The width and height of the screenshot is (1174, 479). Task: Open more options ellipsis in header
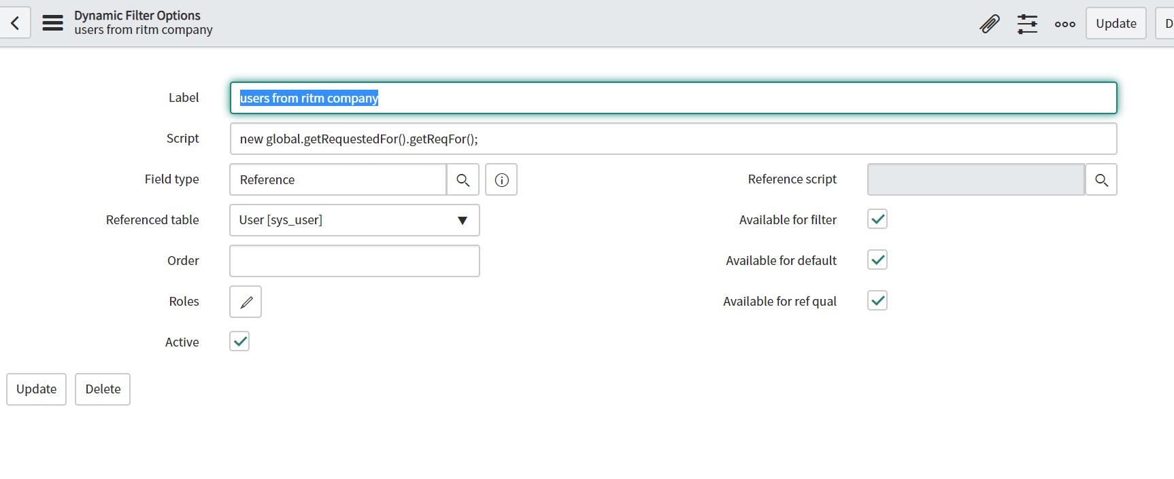click(1065, 24)
